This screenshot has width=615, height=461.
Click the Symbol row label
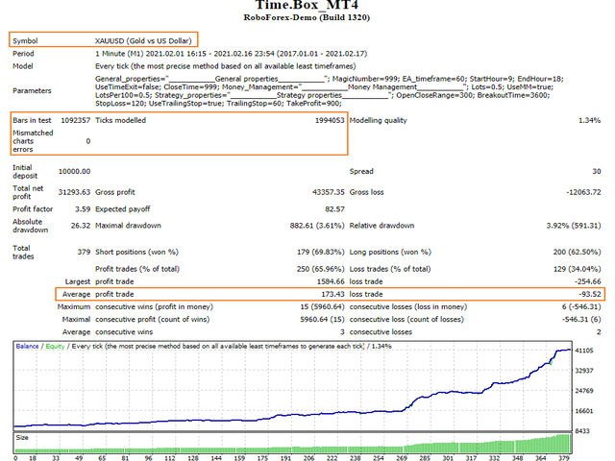coord(25,40)
